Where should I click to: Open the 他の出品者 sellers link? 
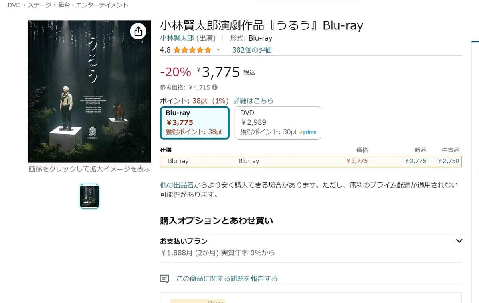tap(178, 184)
